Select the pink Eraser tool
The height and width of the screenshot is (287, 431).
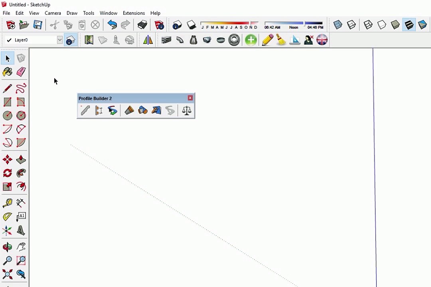click(21, 72)
